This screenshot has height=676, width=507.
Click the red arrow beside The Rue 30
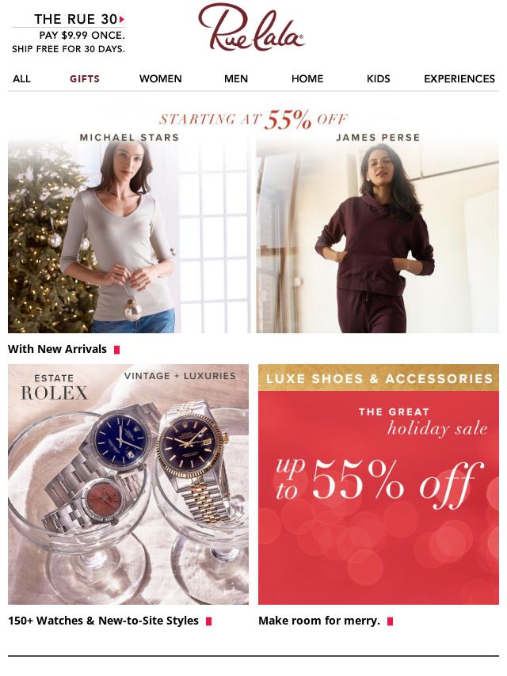point(122,19)
